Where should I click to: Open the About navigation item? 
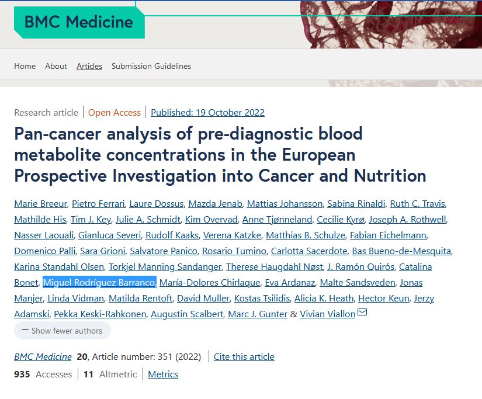[x=56, y=66]
